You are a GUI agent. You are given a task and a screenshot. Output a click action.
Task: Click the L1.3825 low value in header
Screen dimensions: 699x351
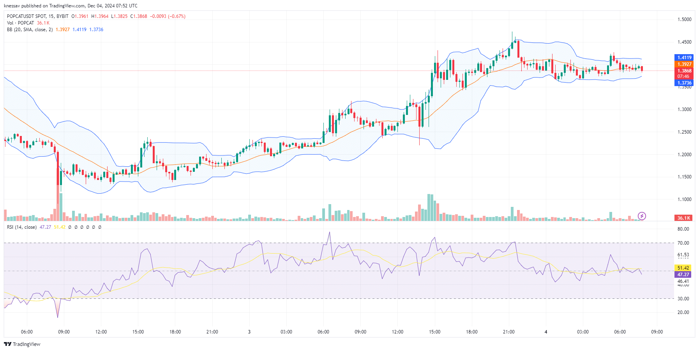119,16
